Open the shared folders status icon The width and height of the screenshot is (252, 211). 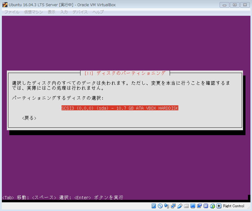click(x=186, y=206)
